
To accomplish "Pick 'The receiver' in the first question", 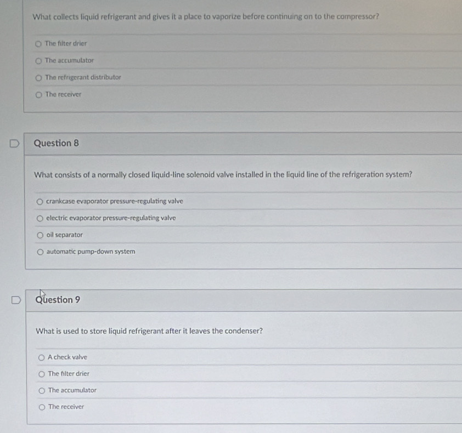I will (38, 95).
